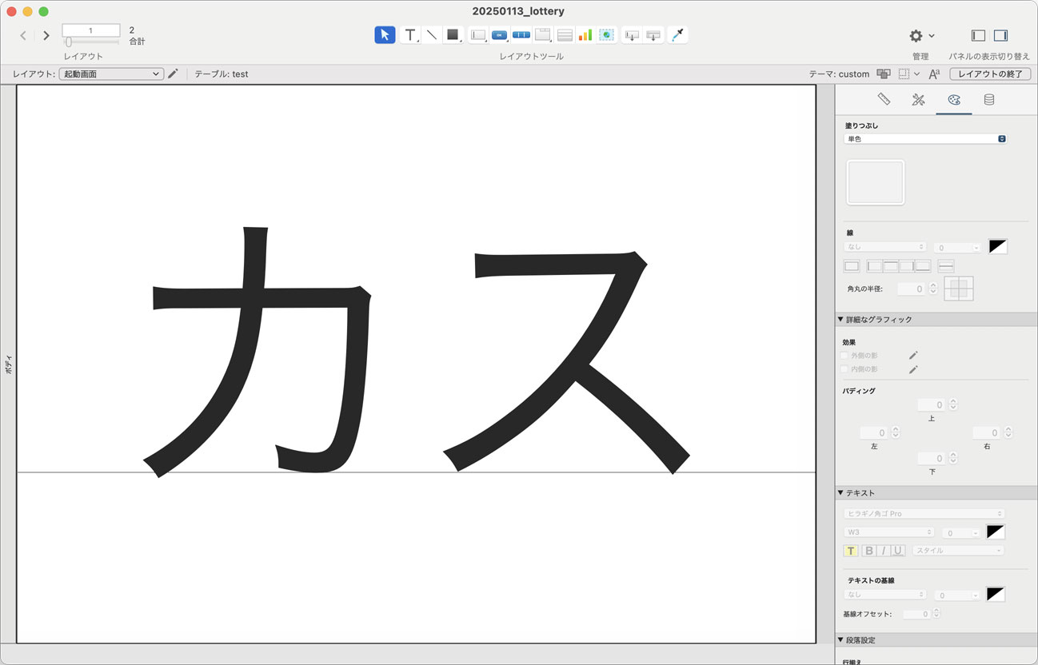
Task: Open the ヒラギノ角ゴ Pro font dropdown
Action: pyautogui.click(x=924, y=513)
